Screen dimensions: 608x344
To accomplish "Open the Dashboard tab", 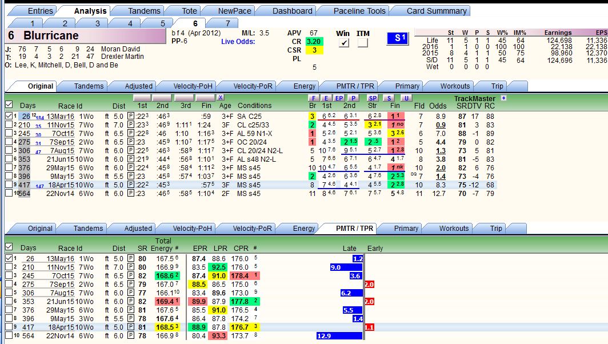I will pyautogui.click(x=292, y=11).
